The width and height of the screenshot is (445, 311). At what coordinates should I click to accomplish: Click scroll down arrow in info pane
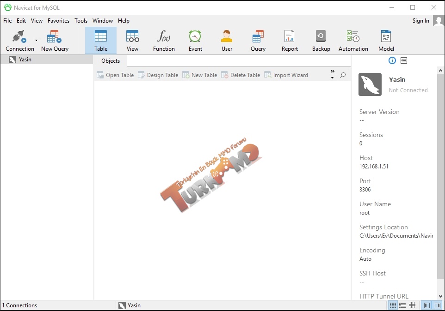[440, 296]
